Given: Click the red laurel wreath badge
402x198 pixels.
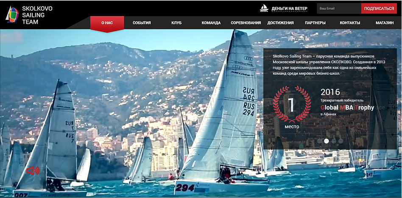Looking at the screenshot, I should coord(292,104).
